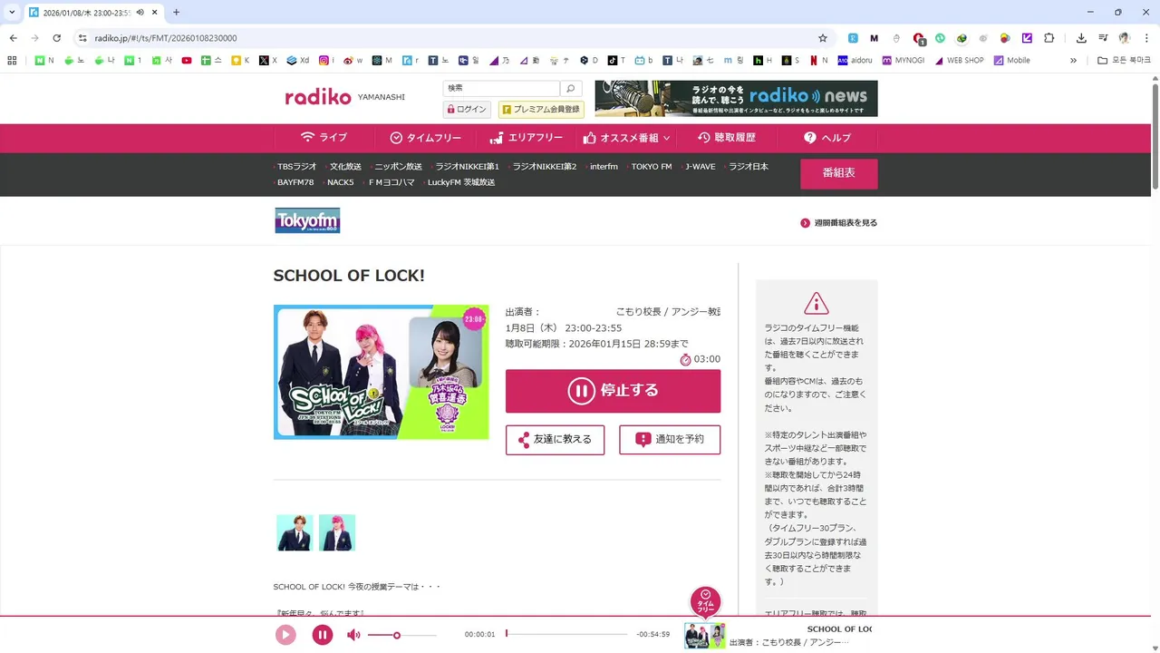
Task: Open the ライブ live tab
Action: pyautogui.click(x=324, y=138)
